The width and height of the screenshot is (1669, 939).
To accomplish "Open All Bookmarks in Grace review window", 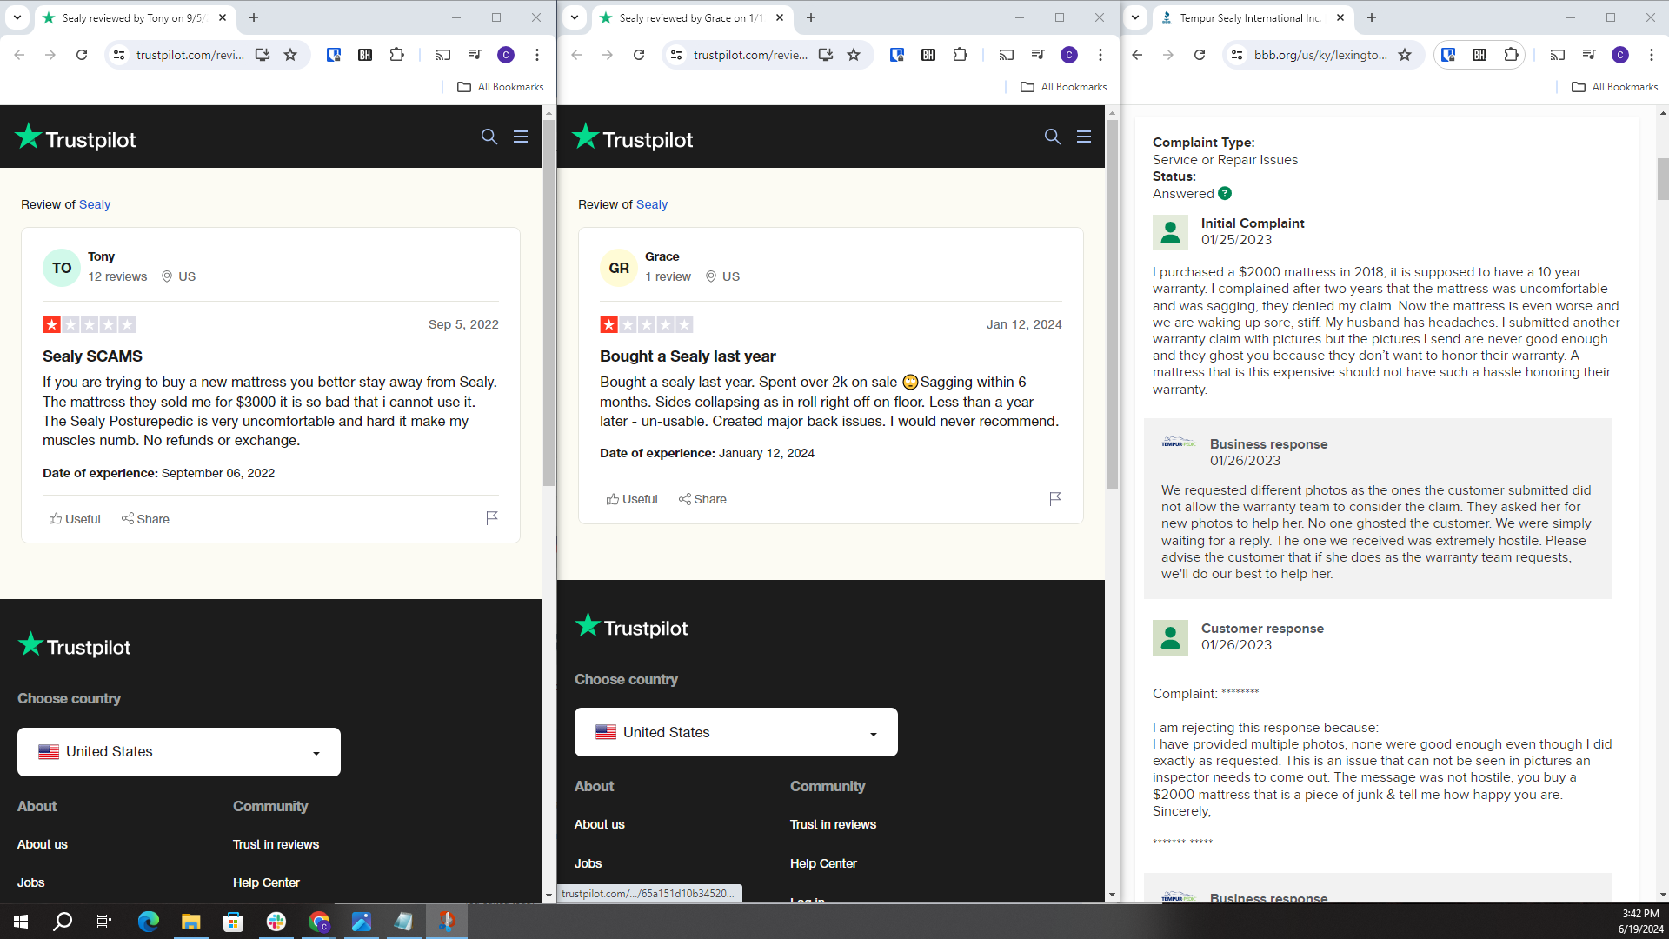I will (1064, 87).
